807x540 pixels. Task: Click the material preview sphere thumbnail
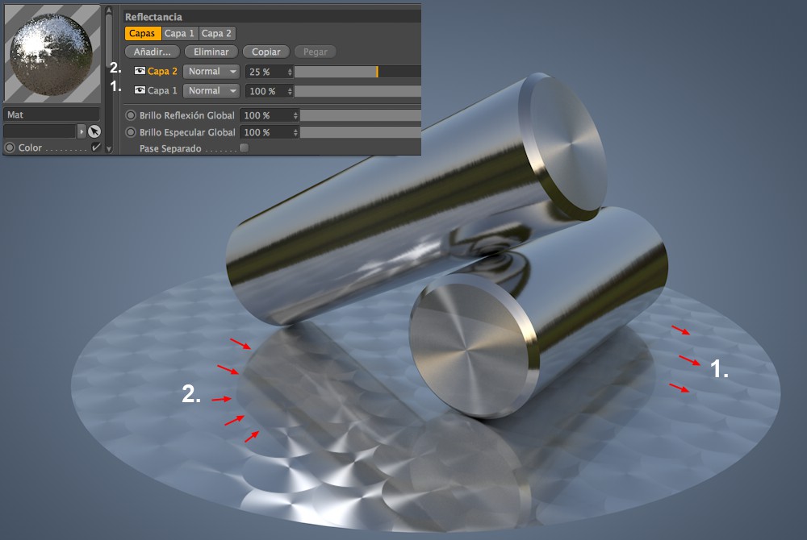(x=52, y=54)
